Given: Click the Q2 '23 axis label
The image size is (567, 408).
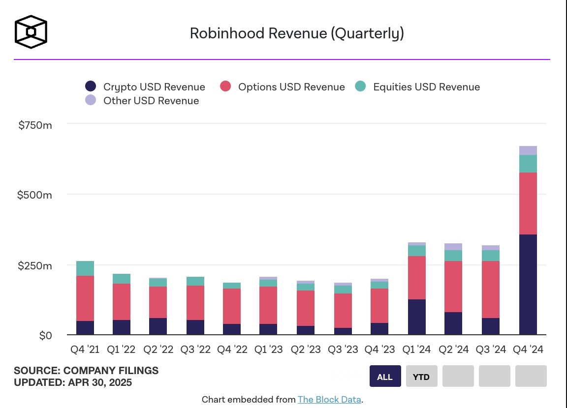Looking at the screenshot, I should pyautogui.click(x=306, y=350).
